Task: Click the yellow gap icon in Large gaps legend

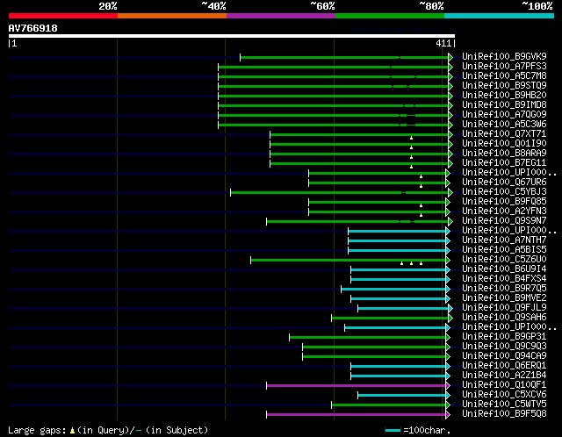Action: point(72,430)
